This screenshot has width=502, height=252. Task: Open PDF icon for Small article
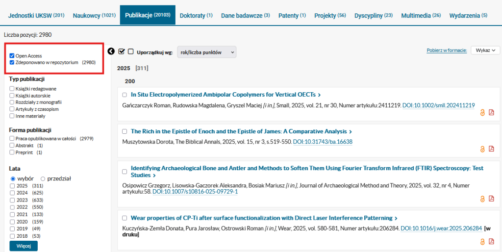click(x=491, y=113)
